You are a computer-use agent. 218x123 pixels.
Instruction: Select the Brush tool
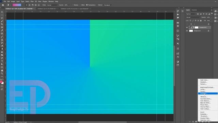point(2,37)
